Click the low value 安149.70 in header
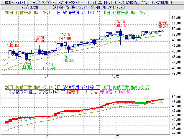Viewport: 184px width, 140px height. pos(98,7)
